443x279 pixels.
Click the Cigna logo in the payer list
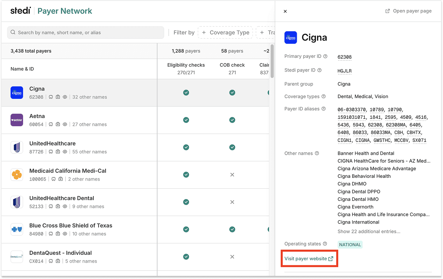17,93
